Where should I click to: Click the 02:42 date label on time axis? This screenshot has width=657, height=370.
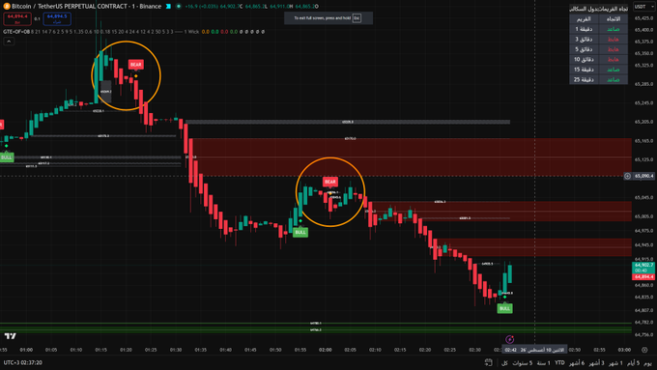(535, 350)
